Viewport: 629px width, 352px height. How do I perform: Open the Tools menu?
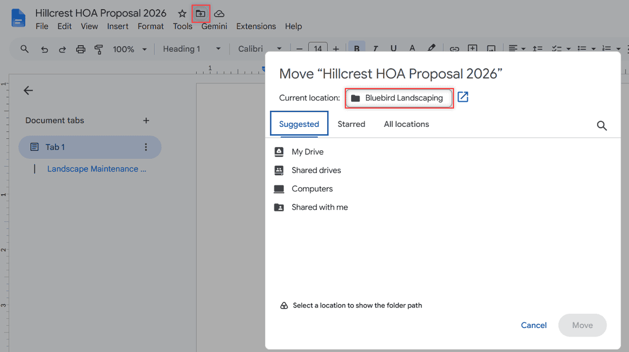(182, 26)
